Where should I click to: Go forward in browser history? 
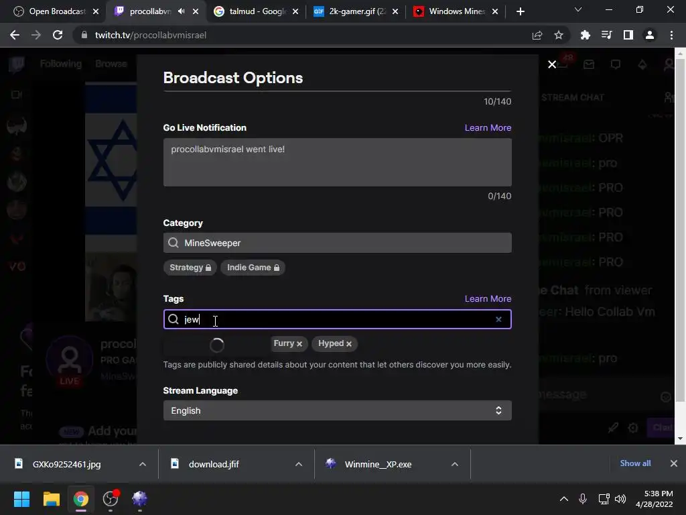coord(36,35)
